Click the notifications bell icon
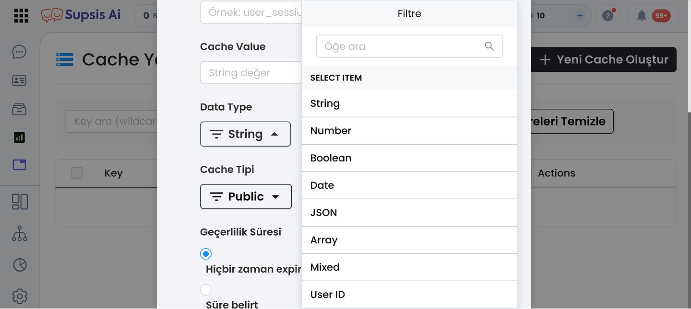The height and width of the screenshot is (309, 691). point(642,16)
